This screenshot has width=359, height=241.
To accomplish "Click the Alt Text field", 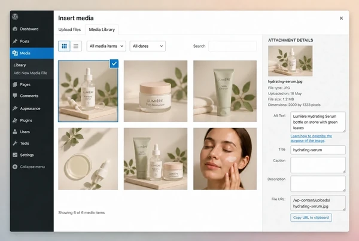I will pyautogui.click(x=318, y=122).
